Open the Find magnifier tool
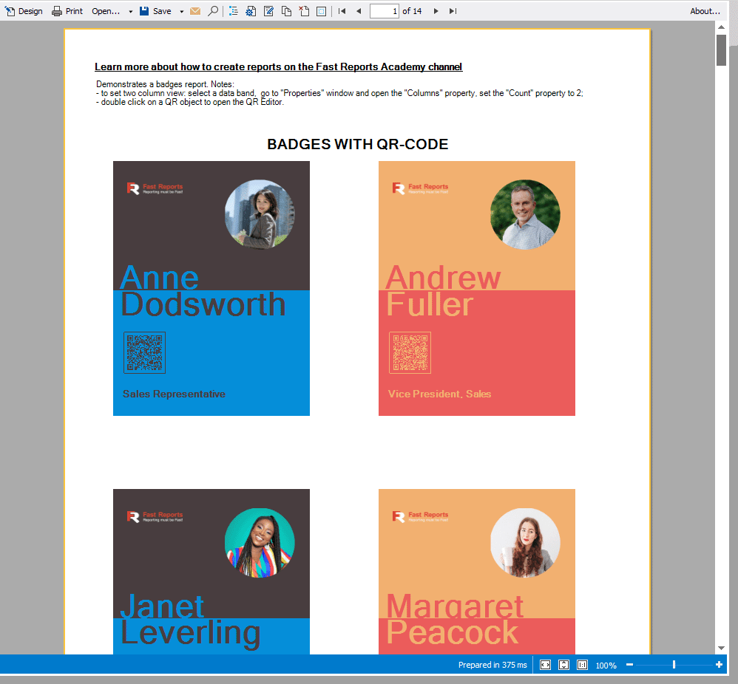The height and width of the screenshot is (684, 738). pos(213,11)
